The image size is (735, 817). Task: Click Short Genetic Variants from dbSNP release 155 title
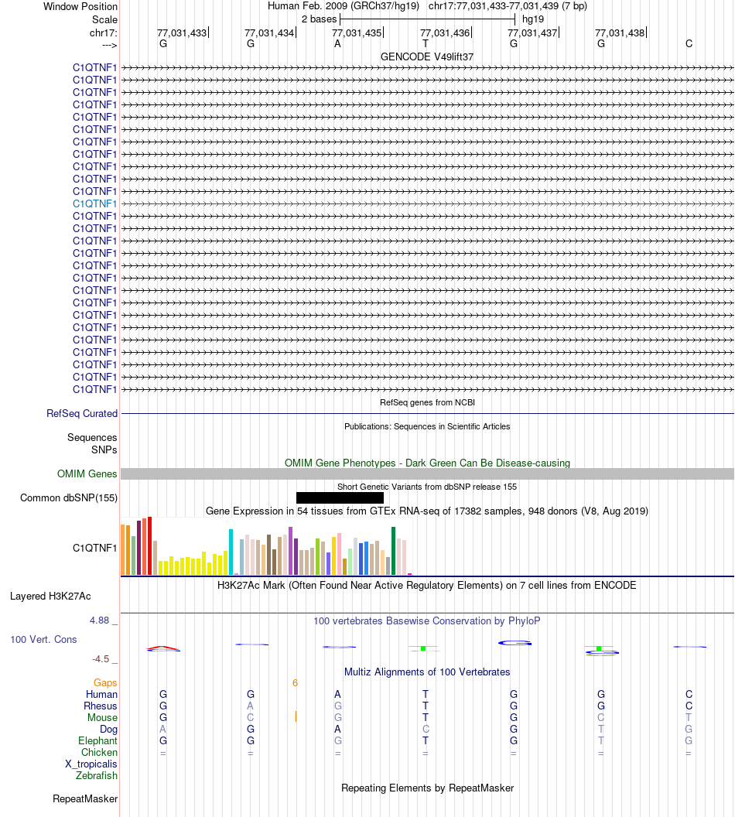pyautogui.click(x=427, y=487)
